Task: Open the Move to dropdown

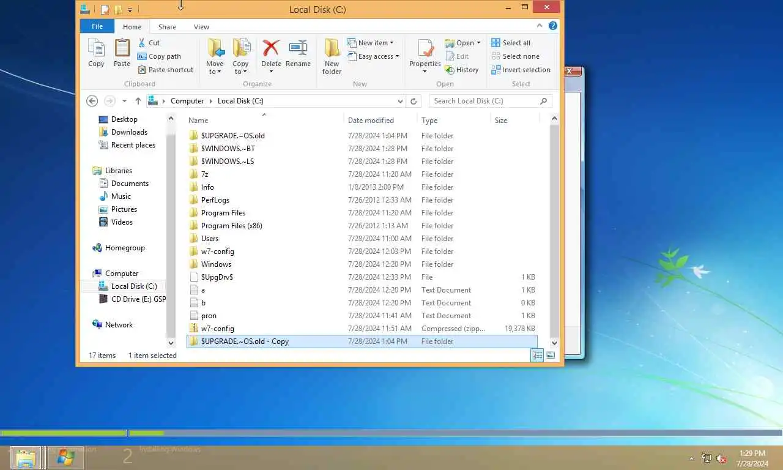Action: coord(215,68)
